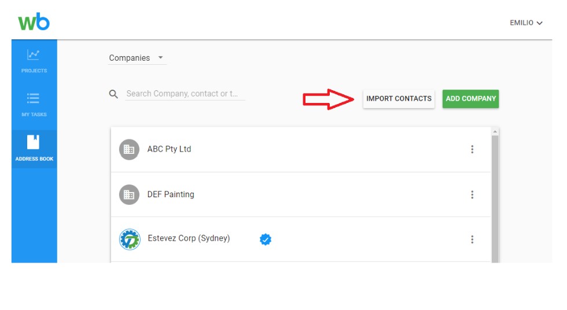The image size is (567, 310).
Task: Click the ABC Pty Ltd building avatar
Action: (x=129, y=149)
